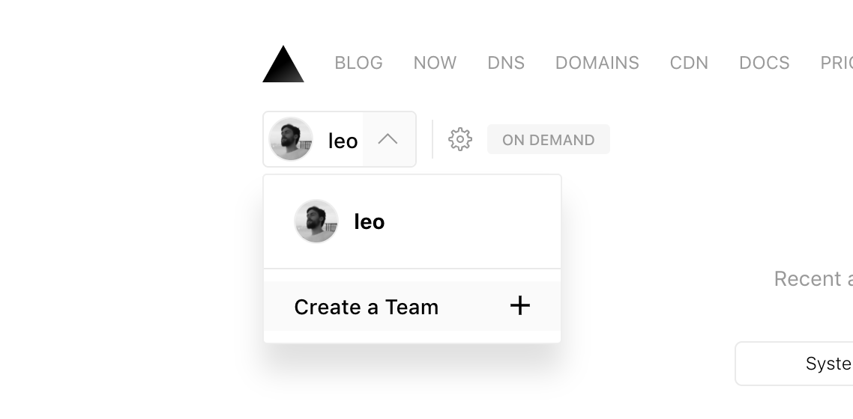Navigate to DOMAINS
Screen dimensions: 853x419
point(597,63)
